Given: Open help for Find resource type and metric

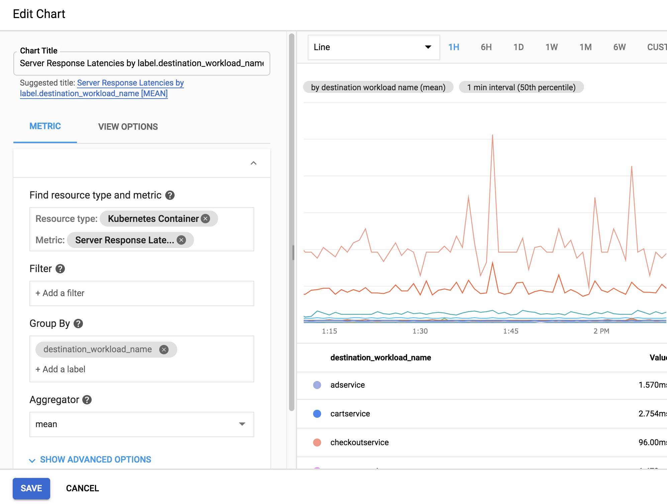Looking at the screenshot, I should tap(170, 195).
